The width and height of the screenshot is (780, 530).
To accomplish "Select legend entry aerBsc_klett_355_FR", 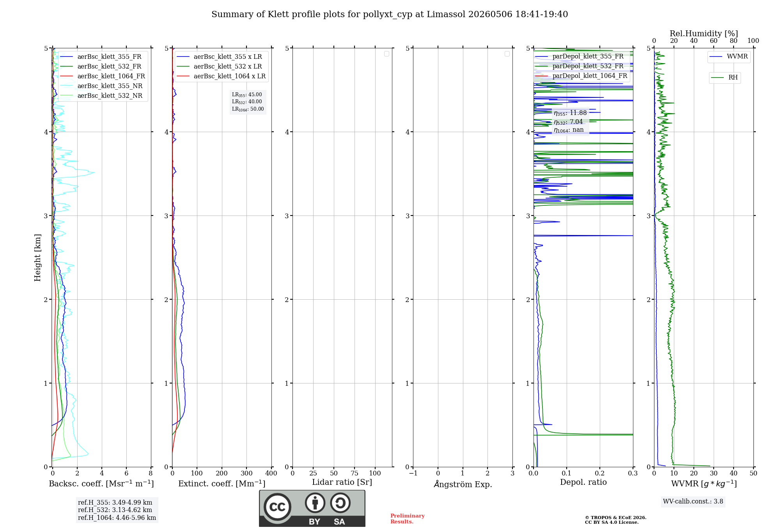I will [x=103, y=57].
